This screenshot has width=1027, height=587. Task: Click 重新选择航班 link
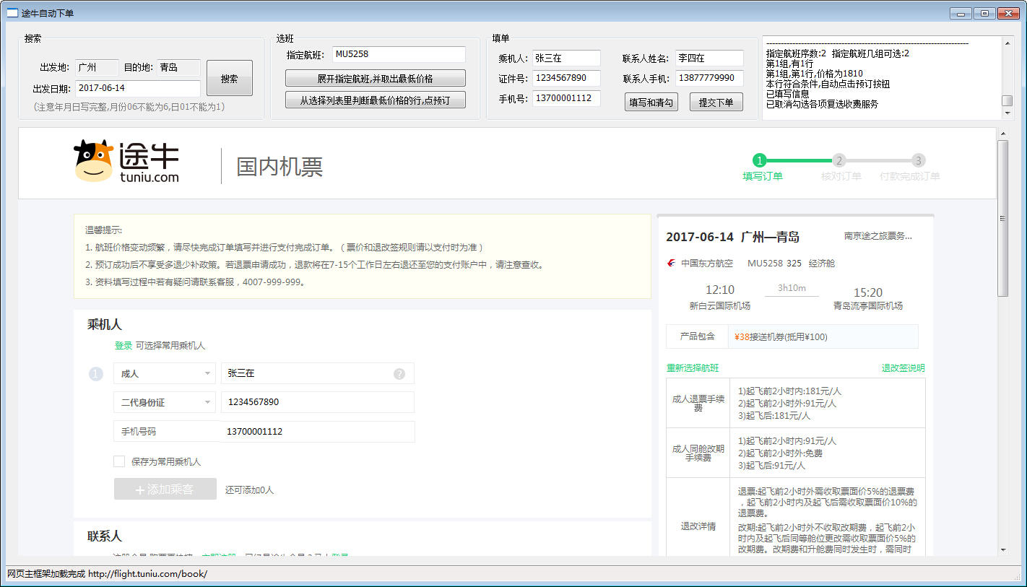pyautogui.click(x=693, y=368)
